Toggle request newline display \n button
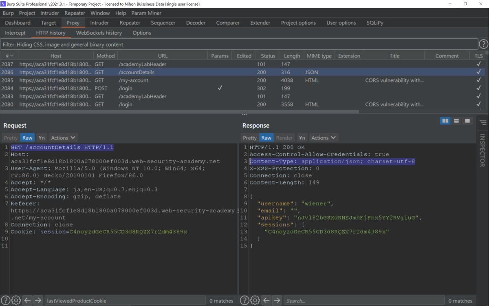 42,138
